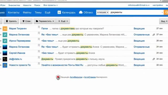Open the Игры portal link
168x95 pixels.
[x=3, y=5]
